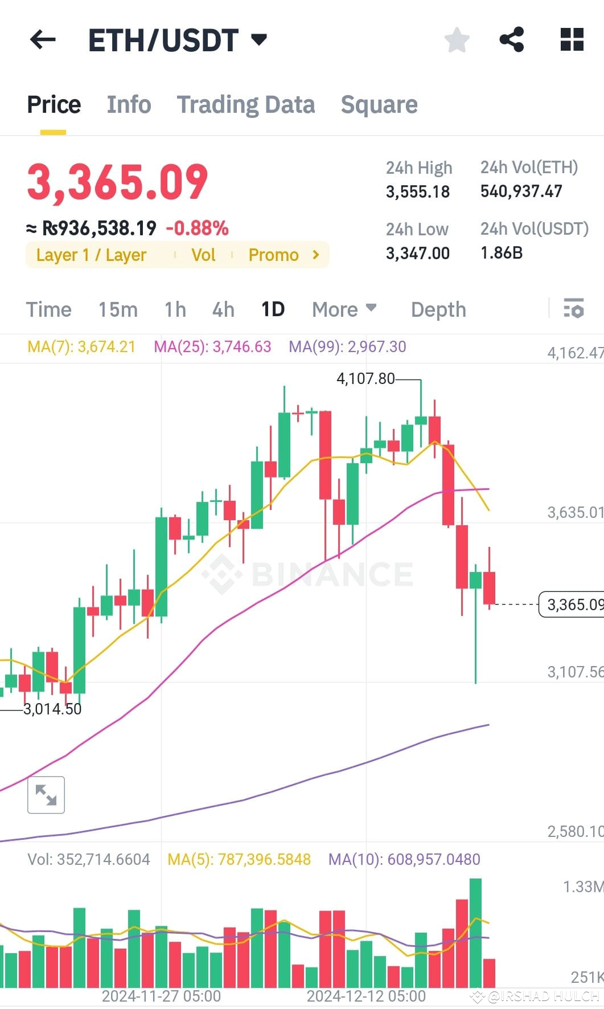Screen dimensions: 604x1009
Task: Switch to the Trading Data tab
Action: [246, 104]
